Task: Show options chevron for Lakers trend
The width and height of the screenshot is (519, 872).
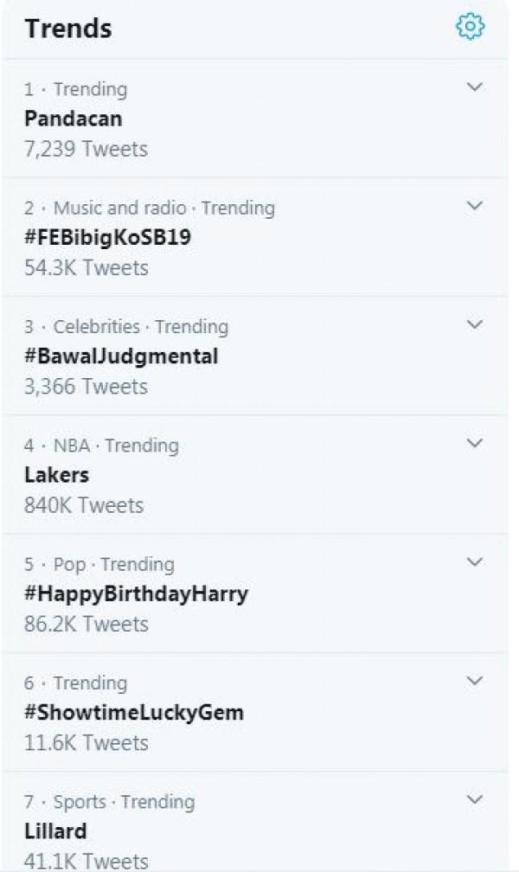Action: (x=474, y=443)
